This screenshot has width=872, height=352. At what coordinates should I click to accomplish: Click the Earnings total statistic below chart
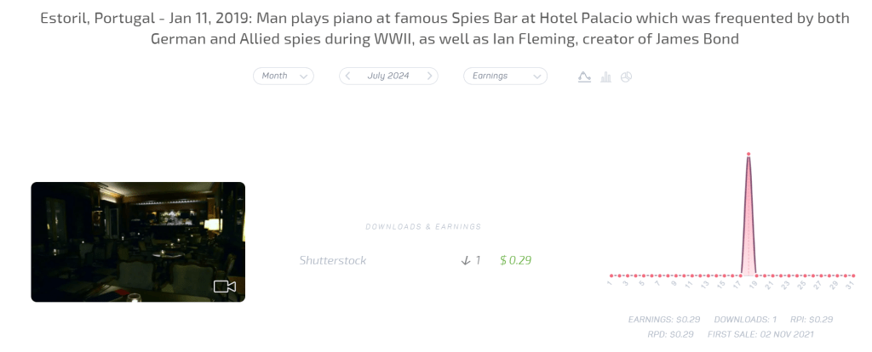[x=664, y=319]
